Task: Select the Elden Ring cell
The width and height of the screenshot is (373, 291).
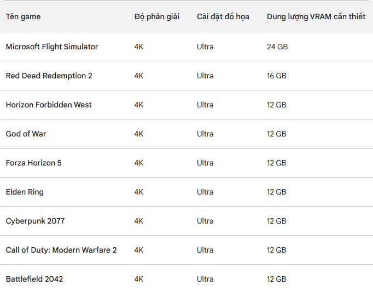Action: pyautogui.click(x=25, y=192)
